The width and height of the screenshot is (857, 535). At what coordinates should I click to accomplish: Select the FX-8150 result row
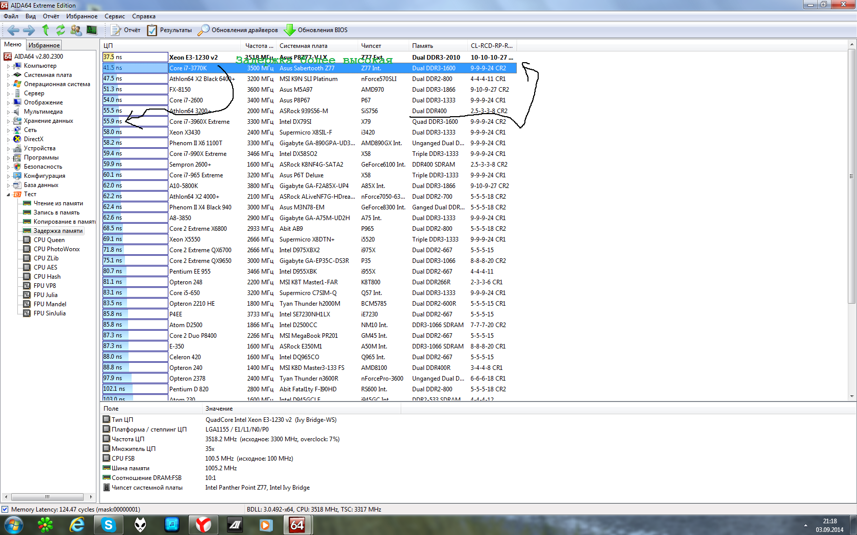309,89
